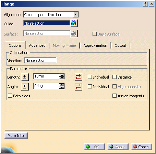The width and height of the screenshot is (156, 154).
Task: Click the help question mark in title bar
Action: click(x=145, y=4)
